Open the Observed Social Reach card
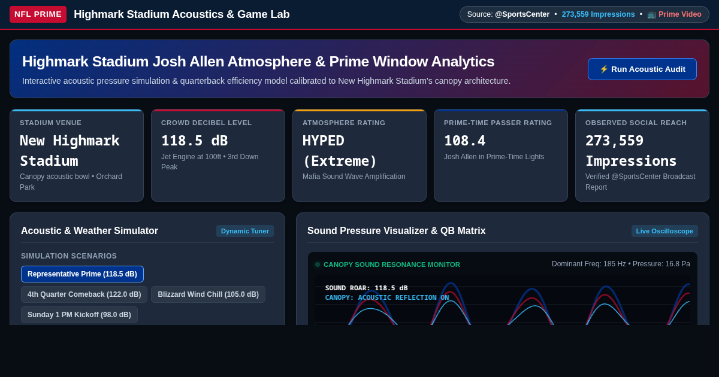Viewport: 719px width, 377px height. [642, 156]
